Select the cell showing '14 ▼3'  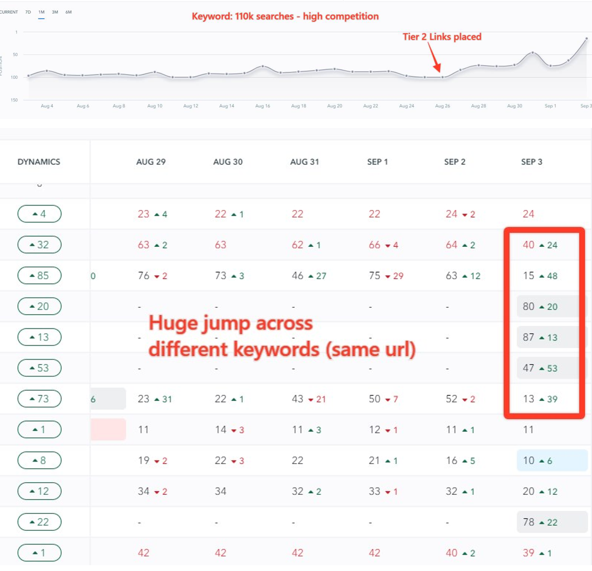tap(230, 430)
